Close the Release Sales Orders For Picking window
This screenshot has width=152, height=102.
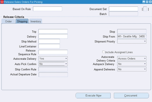click(150, 2)
